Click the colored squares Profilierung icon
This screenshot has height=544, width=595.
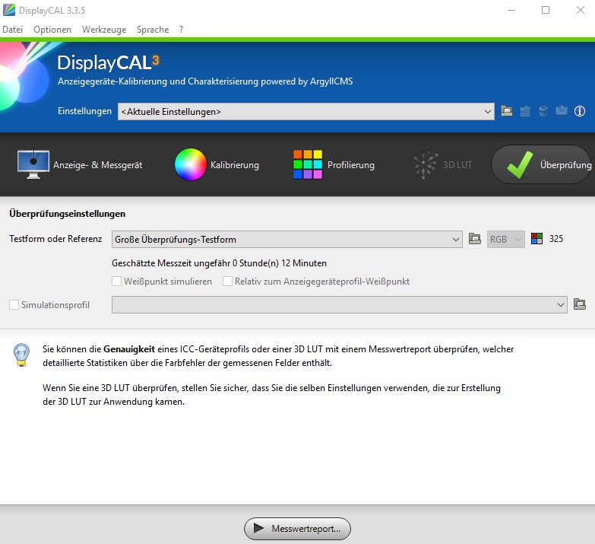point(308,164)
